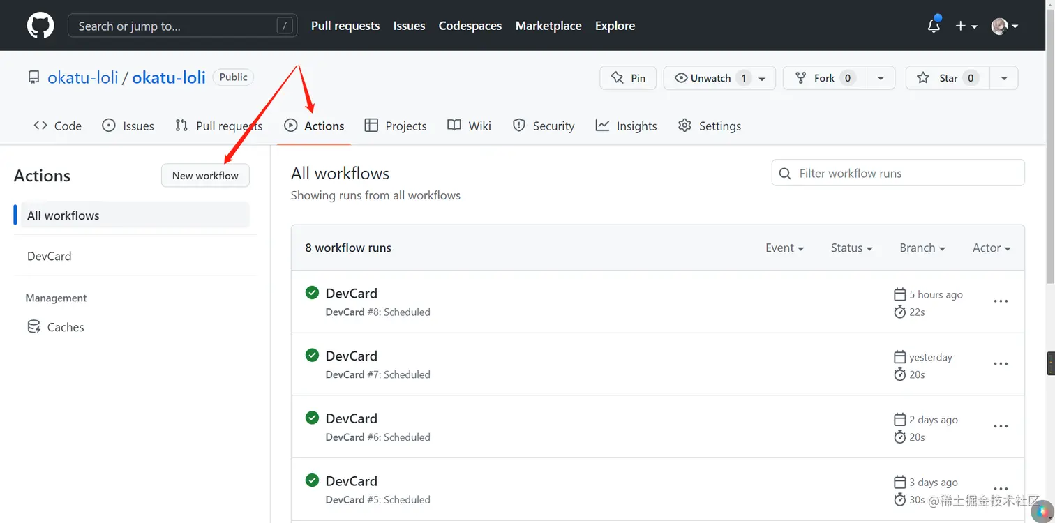The image size is (1055, 523).
Task: Click the calendar icon next to 5 hours ago
Action: click(x=900, y=294)
